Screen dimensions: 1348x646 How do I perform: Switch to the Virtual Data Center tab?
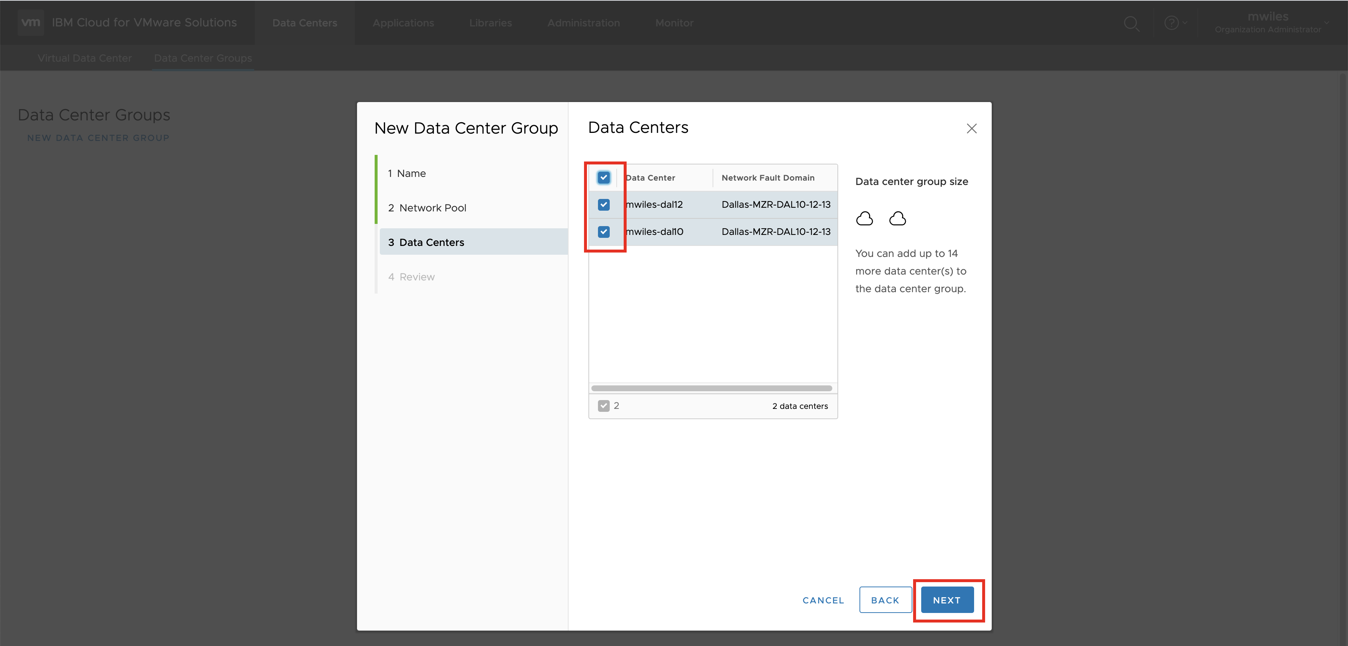(84, 58)
